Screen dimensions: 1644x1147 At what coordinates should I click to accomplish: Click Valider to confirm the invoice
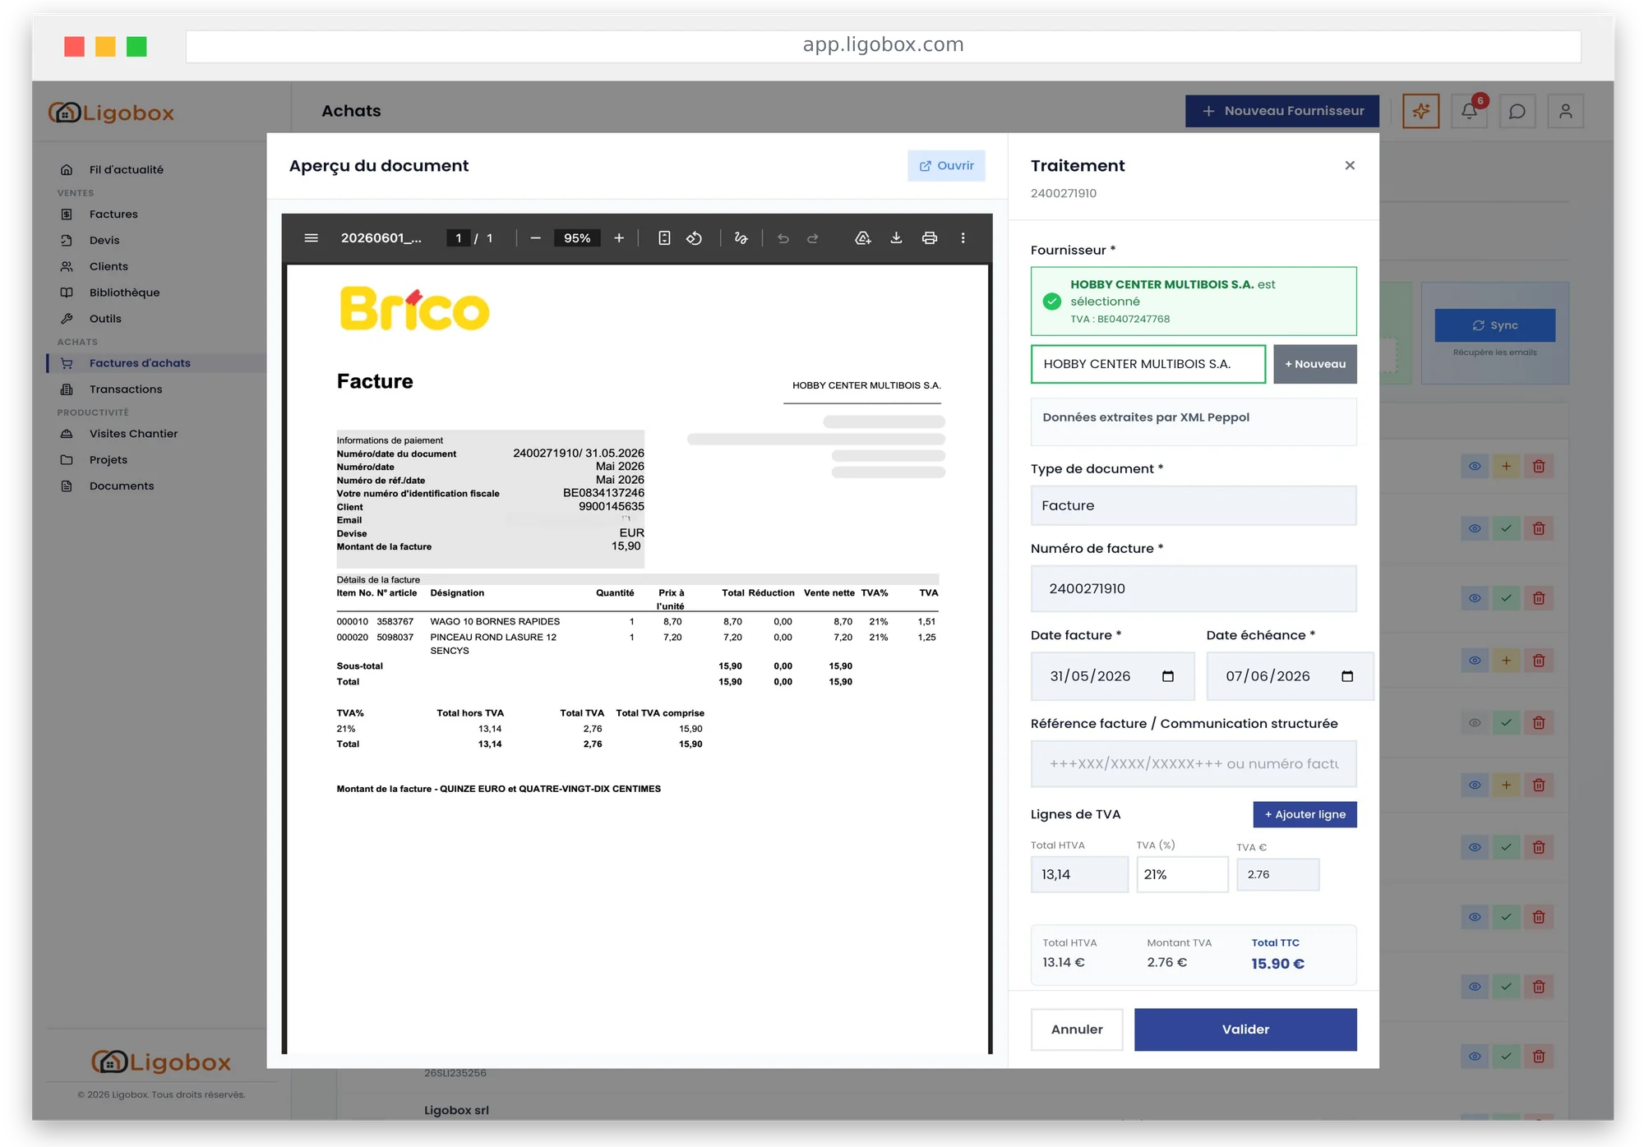(x=1245, y=1030)
